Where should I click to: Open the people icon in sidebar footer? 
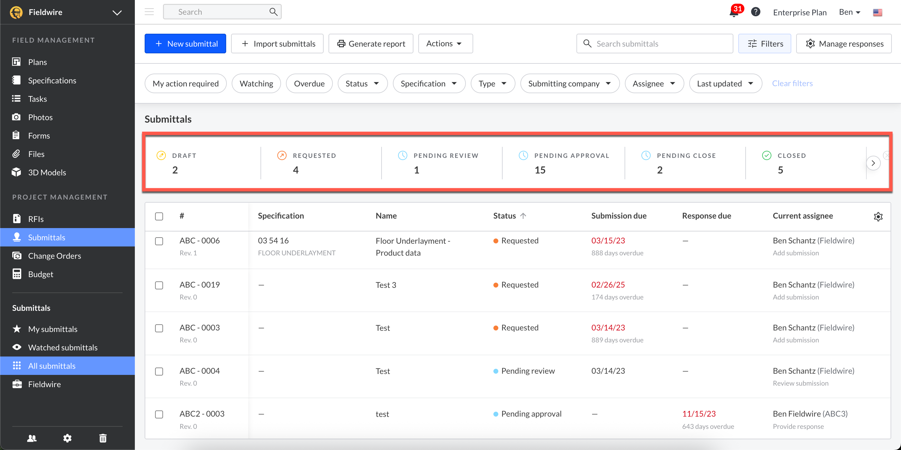coord(32,438)
